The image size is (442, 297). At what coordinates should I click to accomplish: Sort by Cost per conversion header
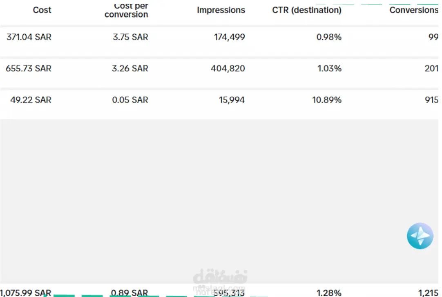coord(126,11)
